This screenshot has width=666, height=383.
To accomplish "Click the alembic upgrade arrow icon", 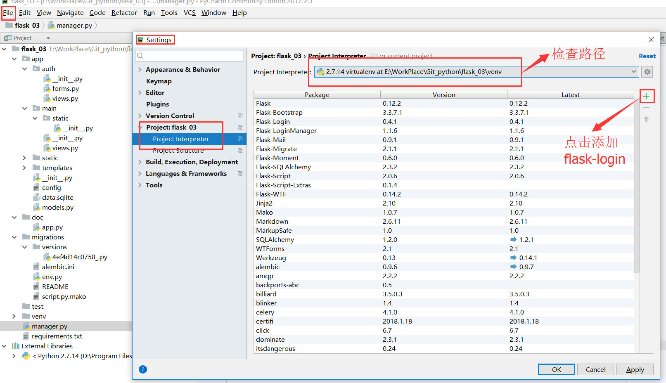I will 513,267.
